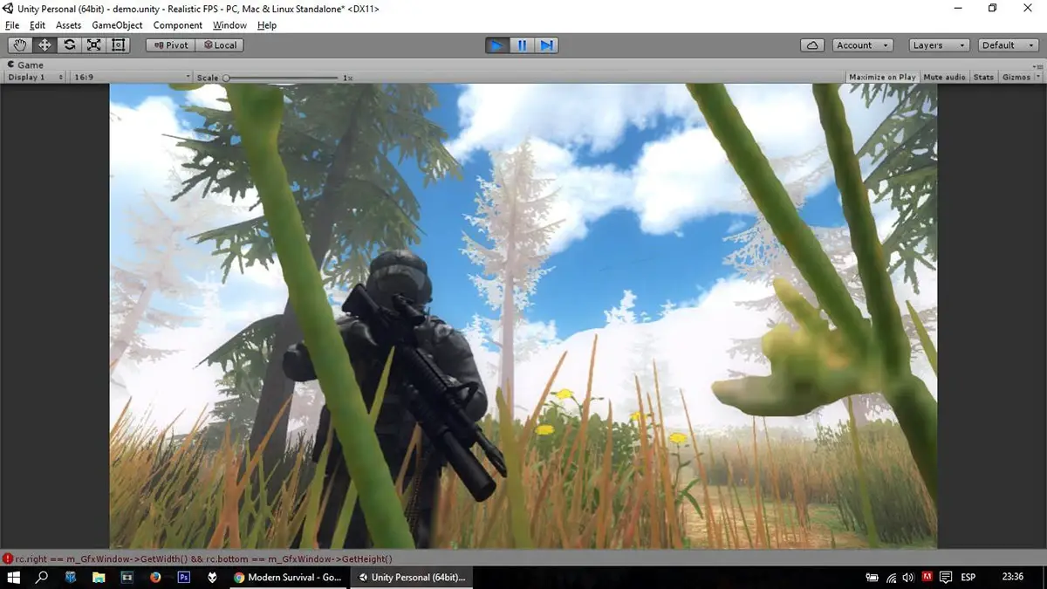Screen dimensions: 1047x589
Task: Open the film strip taskbar icon
Action: pyautogui.click(x=127, y=578)
